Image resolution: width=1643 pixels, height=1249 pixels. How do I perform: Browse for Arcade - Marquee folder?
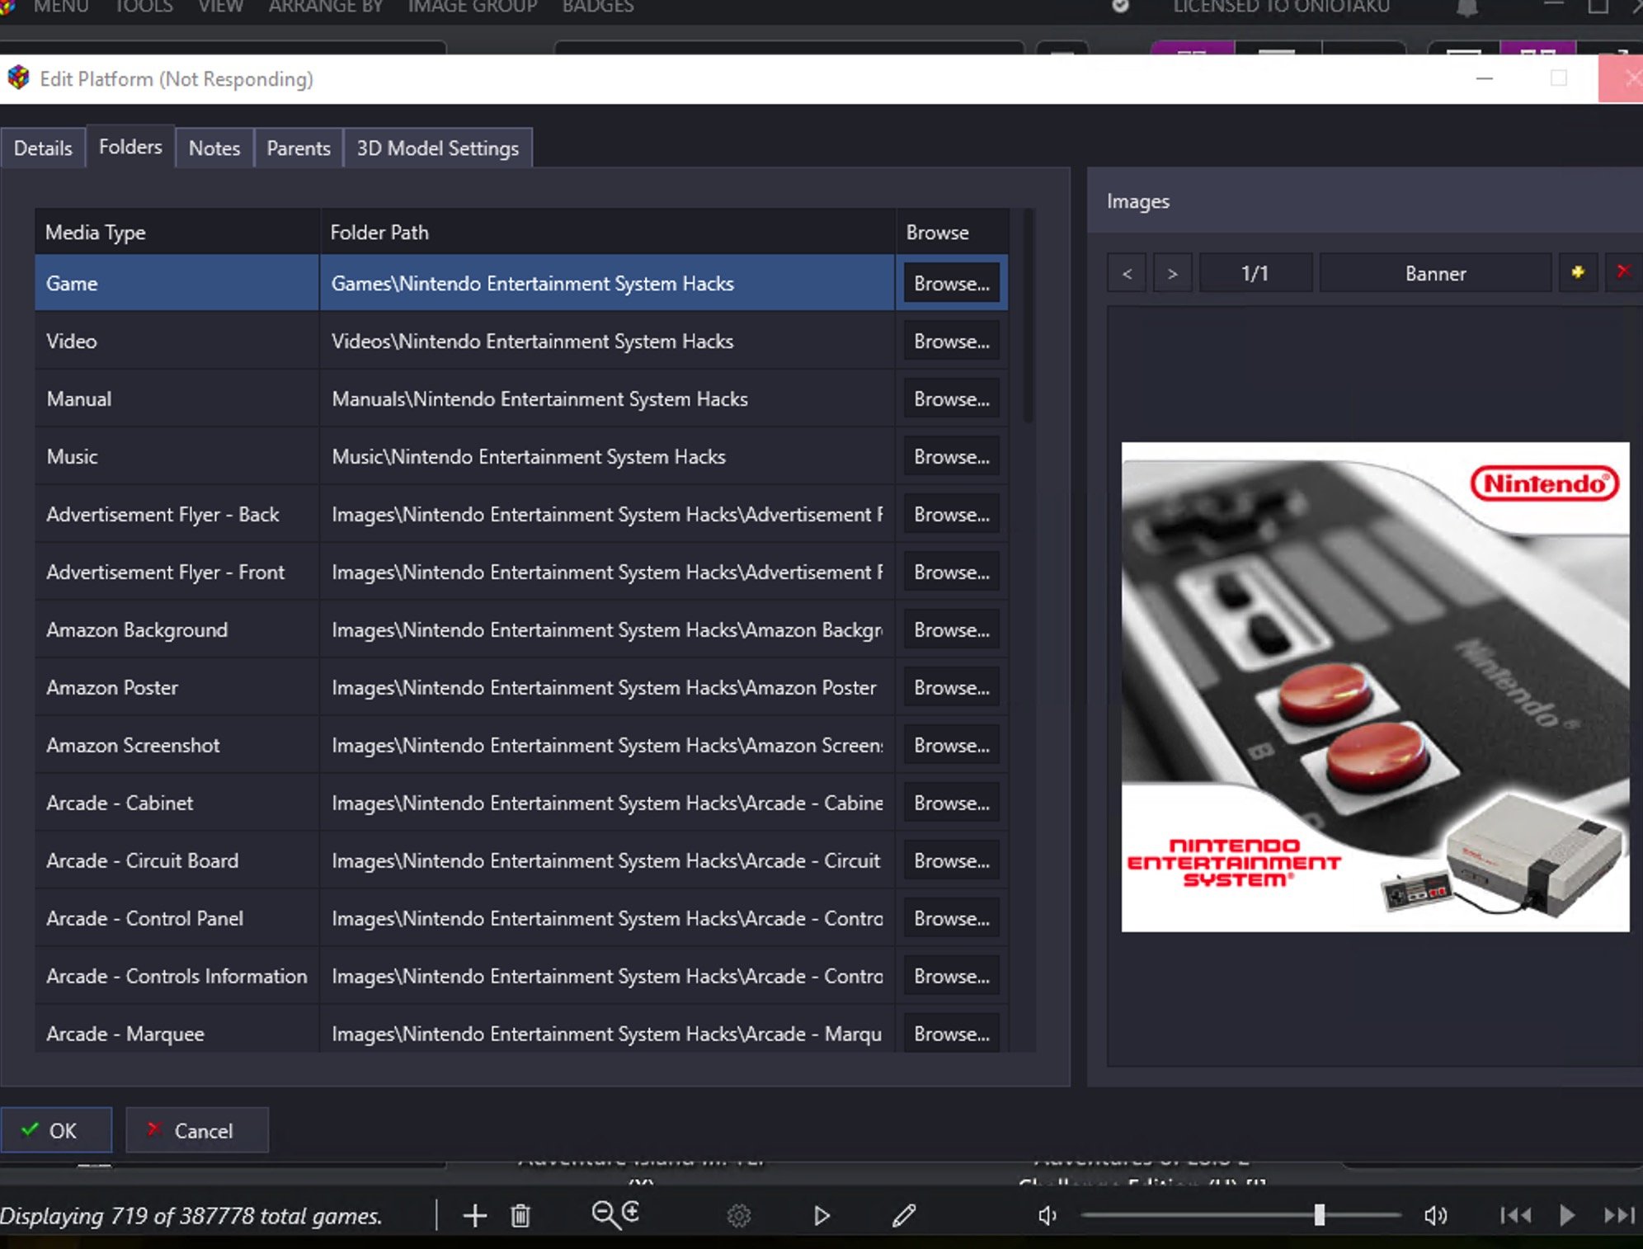pos(952,1033)
